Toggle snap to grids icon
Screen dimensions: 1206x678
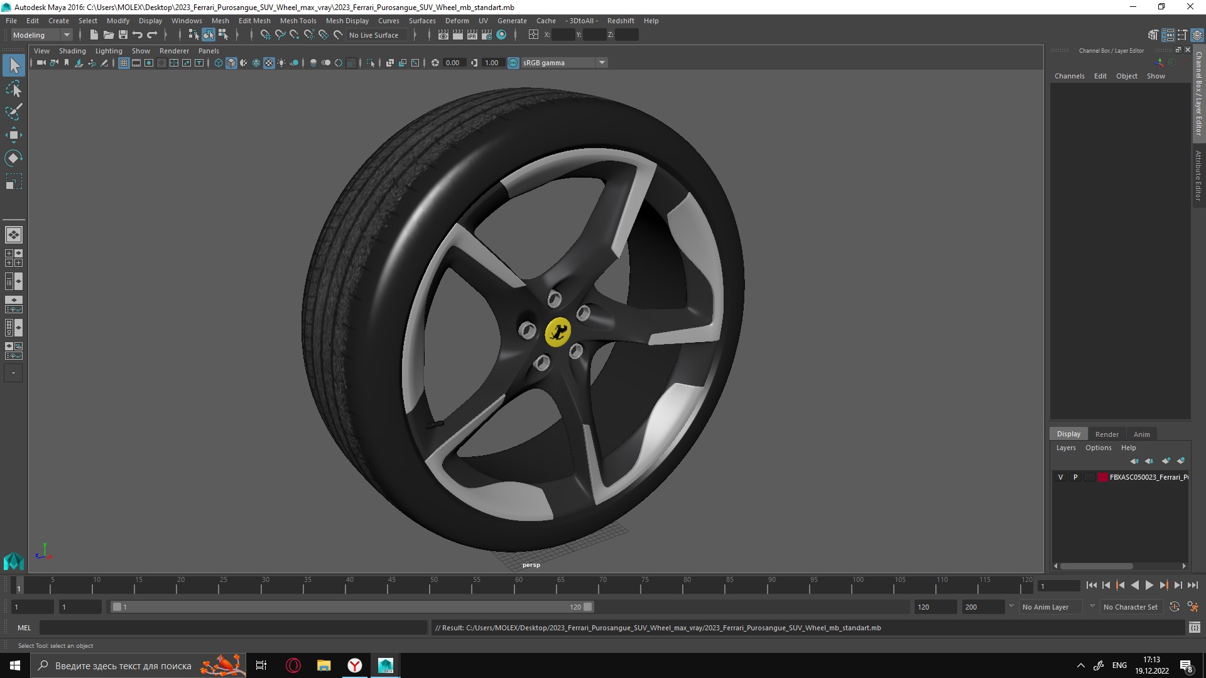point(265,35)
